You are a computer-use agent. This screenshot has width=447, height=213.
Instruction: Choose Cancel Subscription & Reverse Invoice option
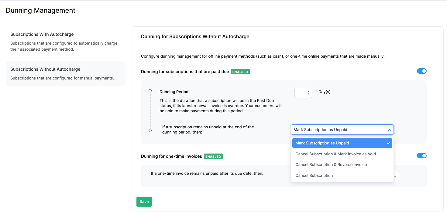click(x=331, y=164)
